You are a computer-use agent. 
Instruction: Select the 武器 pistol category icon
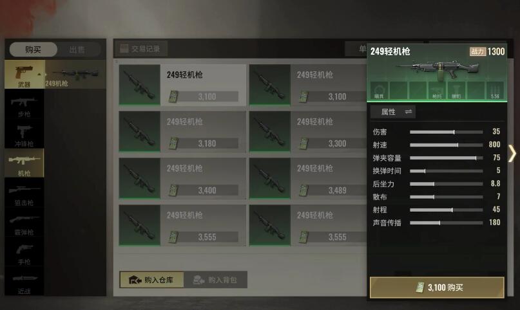coord(24,75)
